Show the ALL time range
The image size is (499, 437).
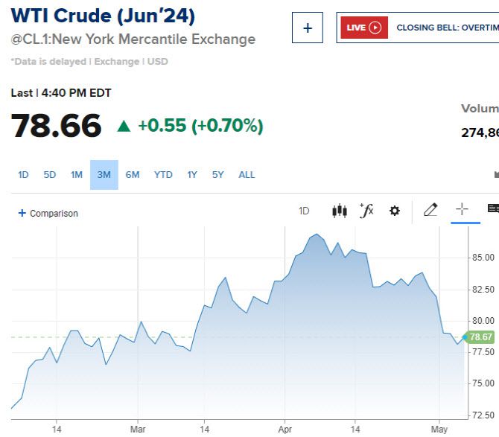(x=247, y=175)
